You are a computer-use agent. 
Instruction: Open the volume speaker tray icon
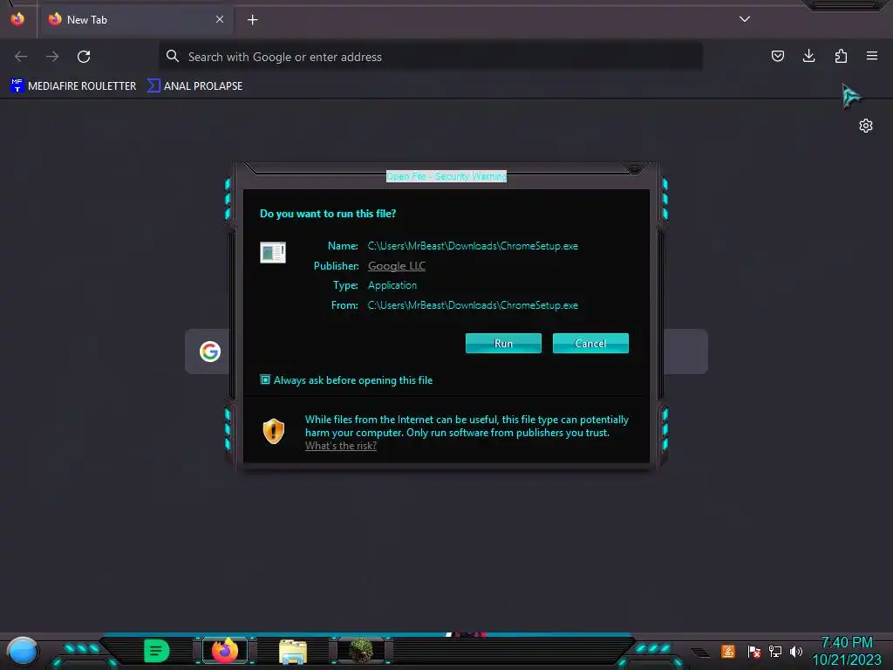(796, 651)
